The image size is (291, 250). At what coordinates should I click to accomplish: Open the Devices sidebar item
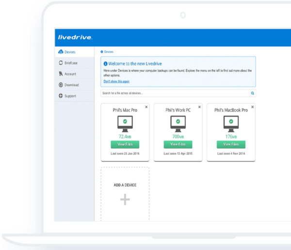[74, 52]
